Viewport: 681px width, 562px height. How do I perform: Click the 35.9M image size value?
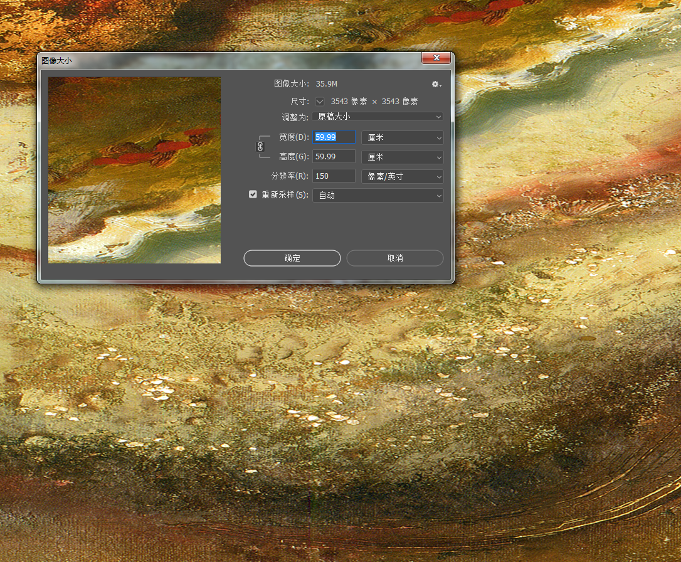[x=326, y=84]
